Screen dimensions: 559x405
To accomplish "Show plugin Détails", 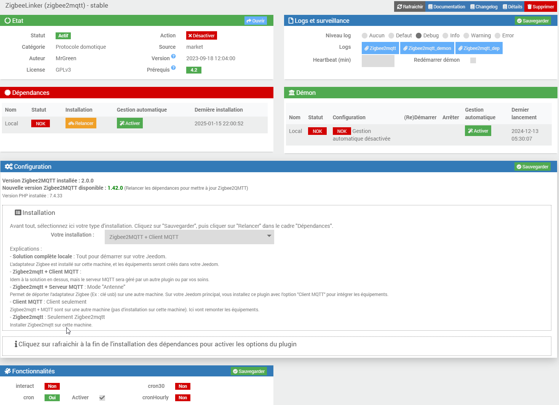I will (512, 6).
